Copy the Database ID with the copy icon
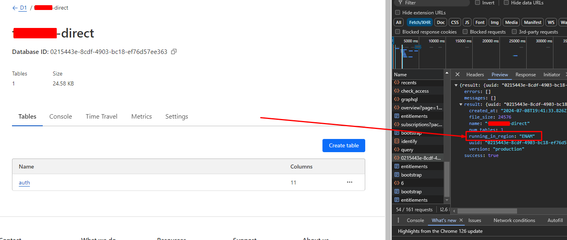The width and height of the screenshot is (567, 240). (x=174, y=52)
